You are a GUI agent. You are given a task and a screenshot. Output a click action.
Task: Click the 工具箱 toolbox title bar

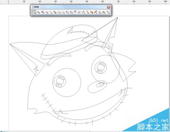(x=71, y=7)
